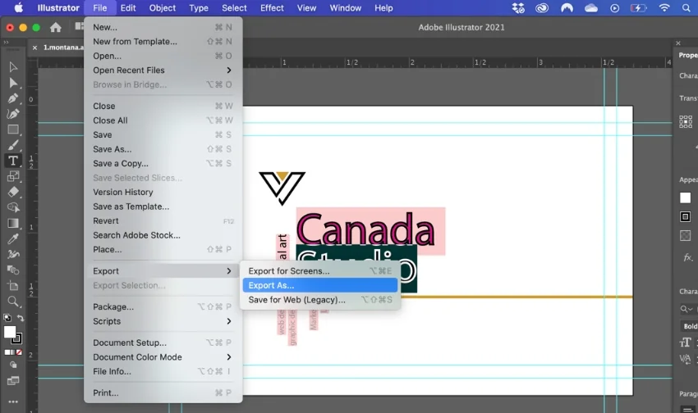
Task: Change Screen Mode icon in toolbar
Action: 13,380
